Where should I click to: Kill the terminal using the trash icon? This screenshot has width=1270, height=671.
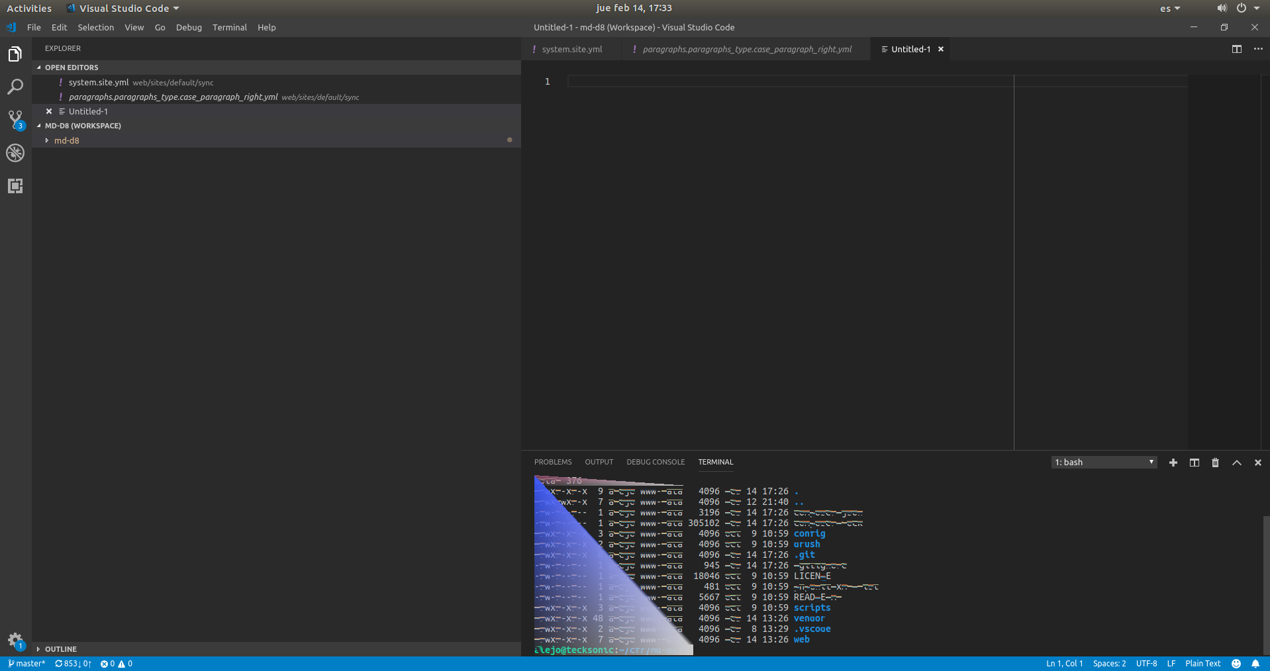[x=1214, y=462]
